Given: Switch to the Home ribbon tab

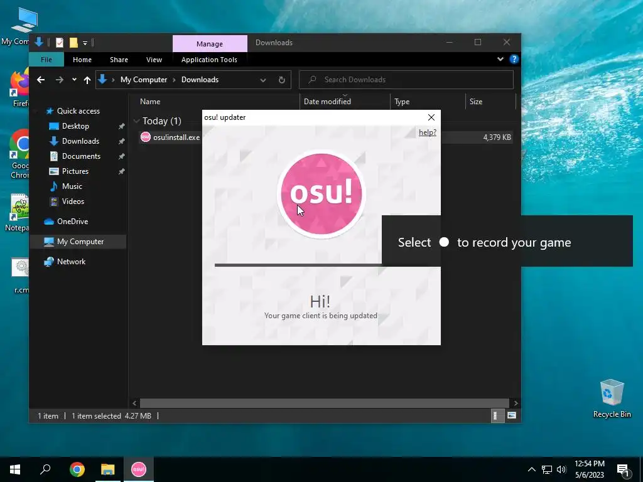Looking at the screenshot, I should [x=82, y=60].
